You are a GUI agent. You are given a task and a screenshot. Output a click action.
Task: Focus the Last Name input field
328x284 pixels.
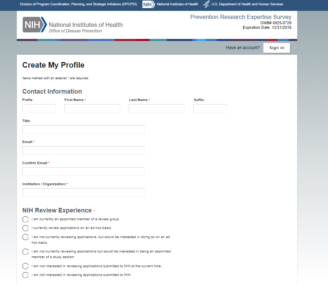pyautogui.click(x=157, y=108)
